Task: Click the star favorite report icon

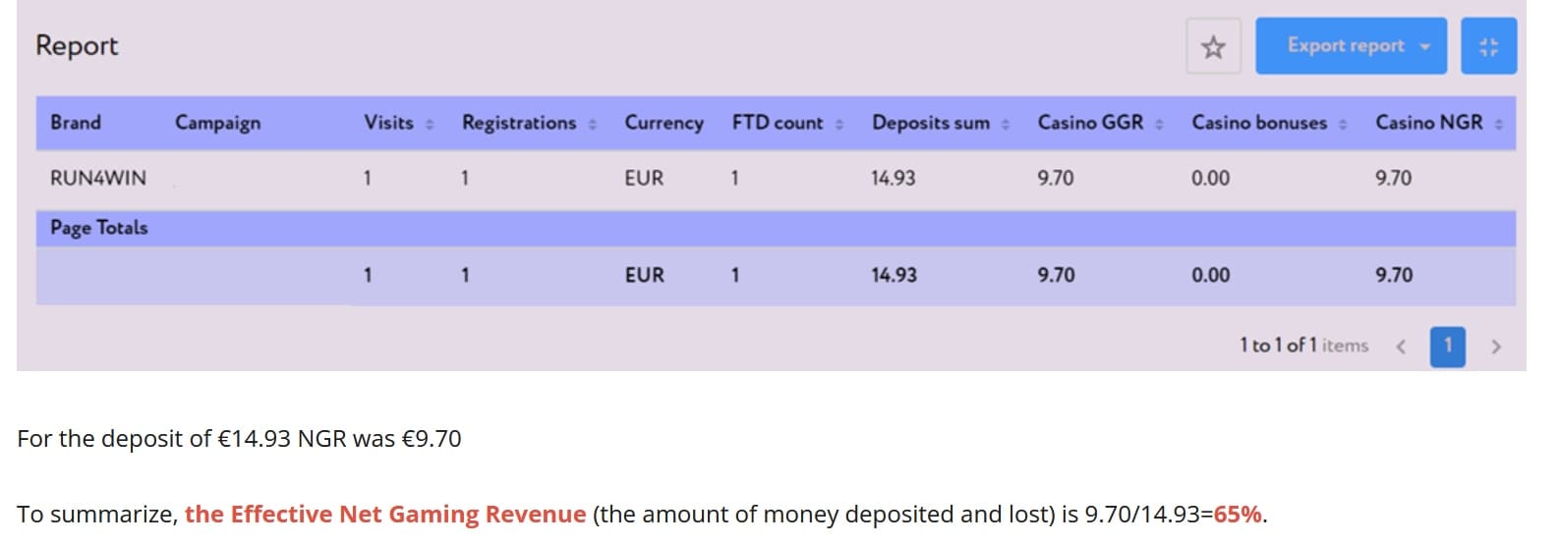Action: pyautogui.click(x=1213, y=46)
